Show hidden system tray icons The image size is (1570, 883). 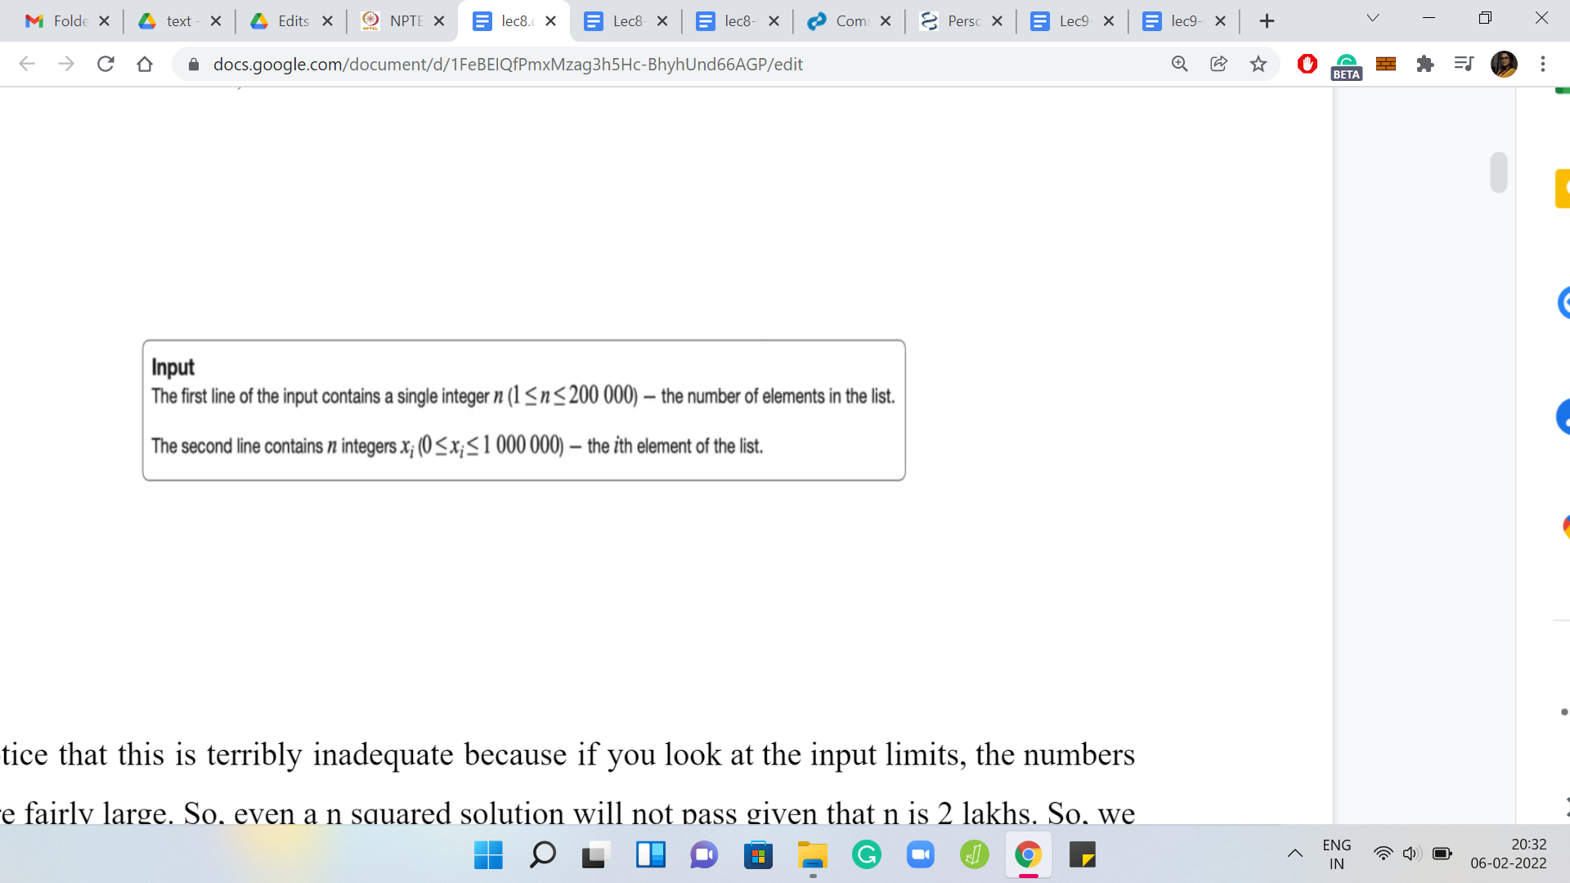(1295, 854)
